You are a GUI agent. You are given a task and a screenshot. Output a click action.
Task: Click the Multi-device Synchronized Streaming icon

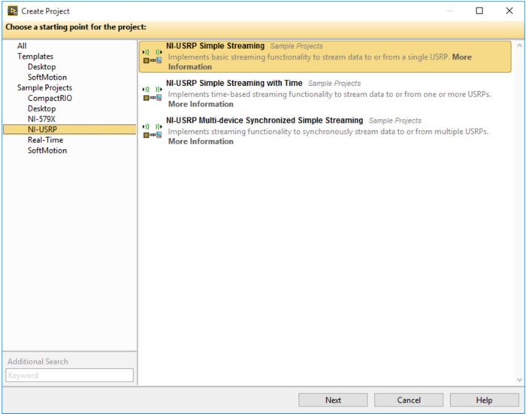(153, 130)
